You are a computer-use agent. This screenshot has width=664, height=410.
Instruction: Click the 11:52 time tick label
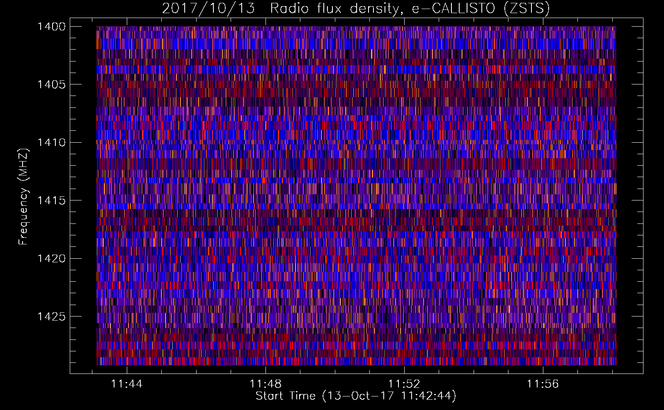(404, 384)
